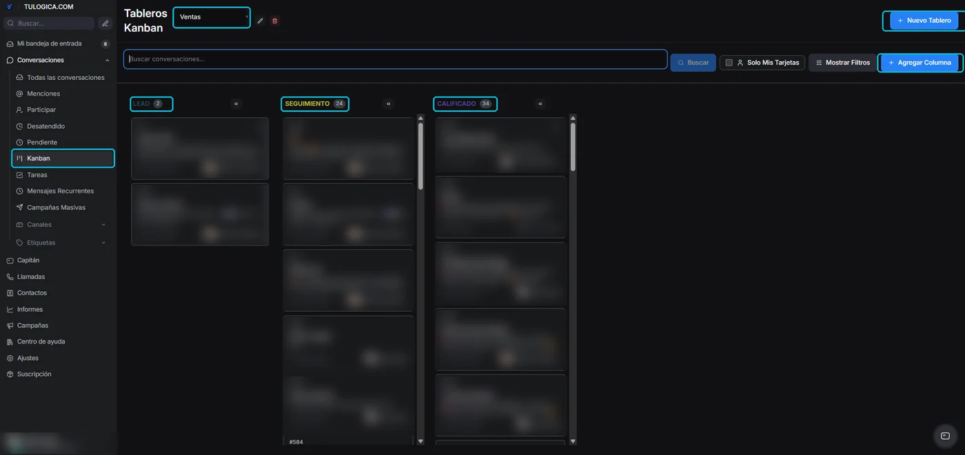This screenshot has width=965, height=455.
Task: Open Informes reports
Action: (30, 310)
